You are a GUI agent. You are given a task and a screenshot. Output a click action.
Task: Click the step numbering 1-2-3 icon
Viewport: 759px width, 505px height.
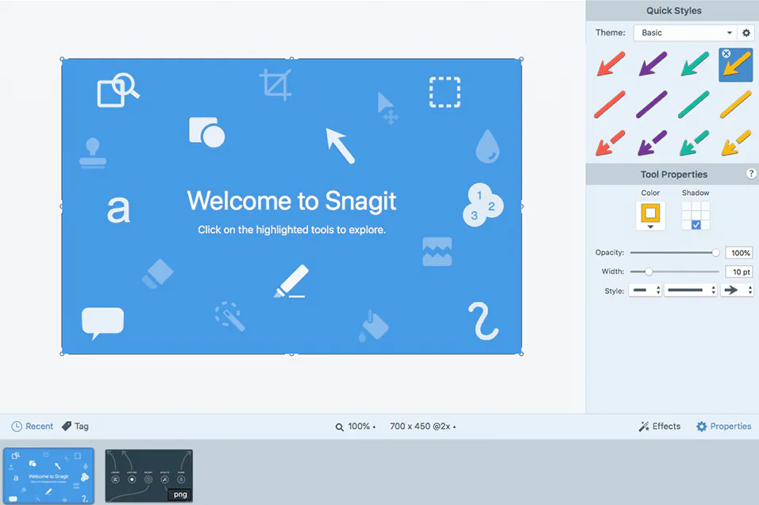[x=483, y=205]
